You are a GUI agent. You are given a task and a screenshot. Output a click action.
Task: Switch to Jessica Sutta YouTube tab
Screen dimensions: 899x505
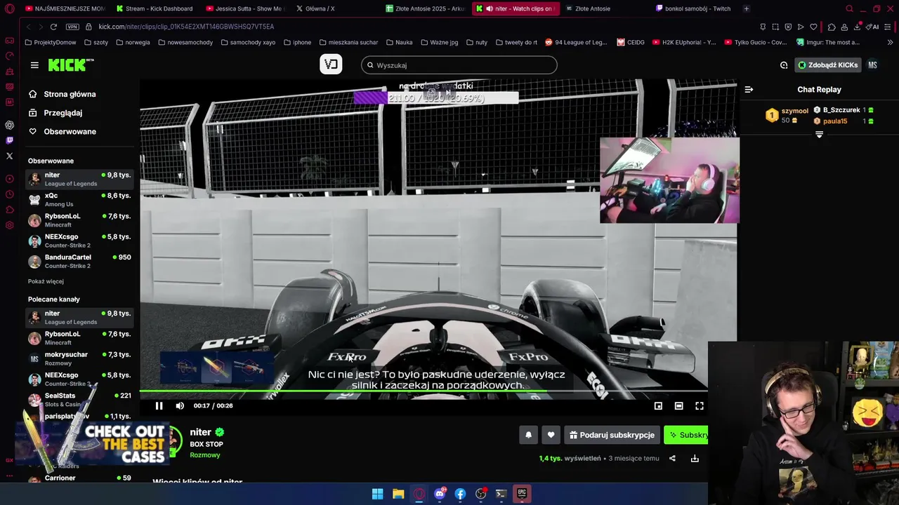tap(244, 8)
